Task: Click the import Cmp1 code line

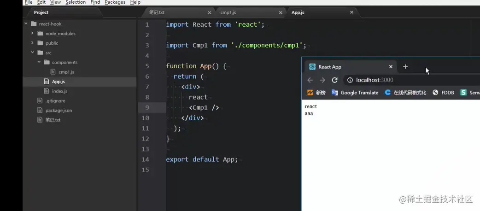Action: click(236, 45)
